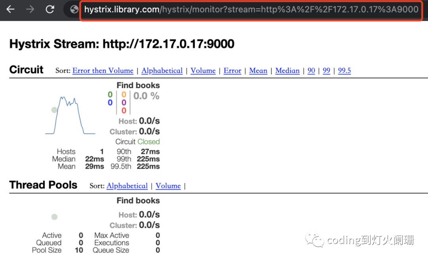Viewport: 428px width, 260px height.
Task: Click the Find books thread pool title
Action: point(138,201)
